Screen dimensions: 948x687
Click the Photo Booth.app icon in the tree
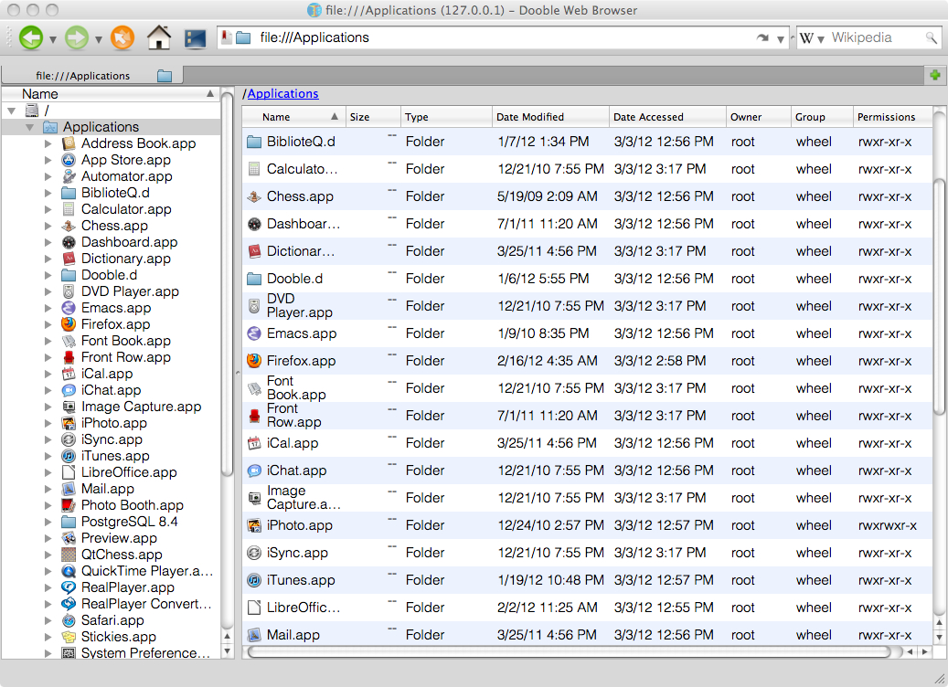pos(69,505)
